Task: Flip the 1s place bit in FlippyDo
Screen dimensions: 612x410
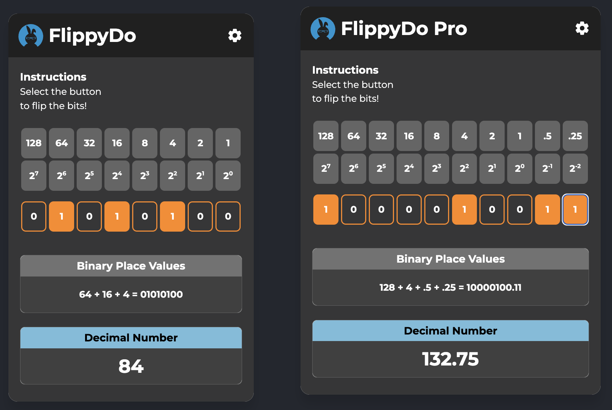Action: point(228,216)
